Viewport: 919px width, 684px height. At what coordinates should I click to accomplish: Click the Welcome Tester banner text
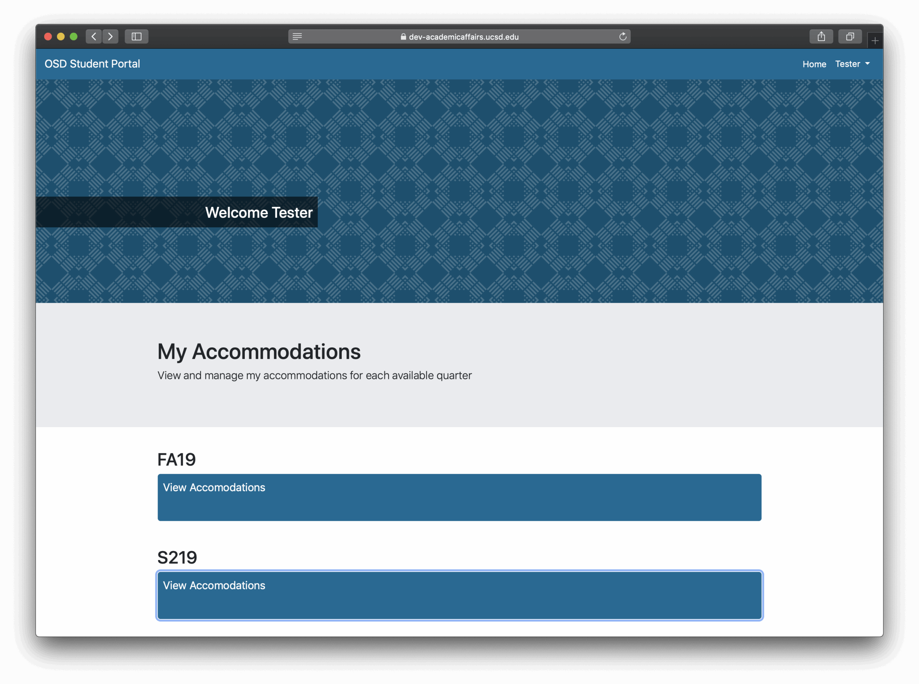coord(258,212)
